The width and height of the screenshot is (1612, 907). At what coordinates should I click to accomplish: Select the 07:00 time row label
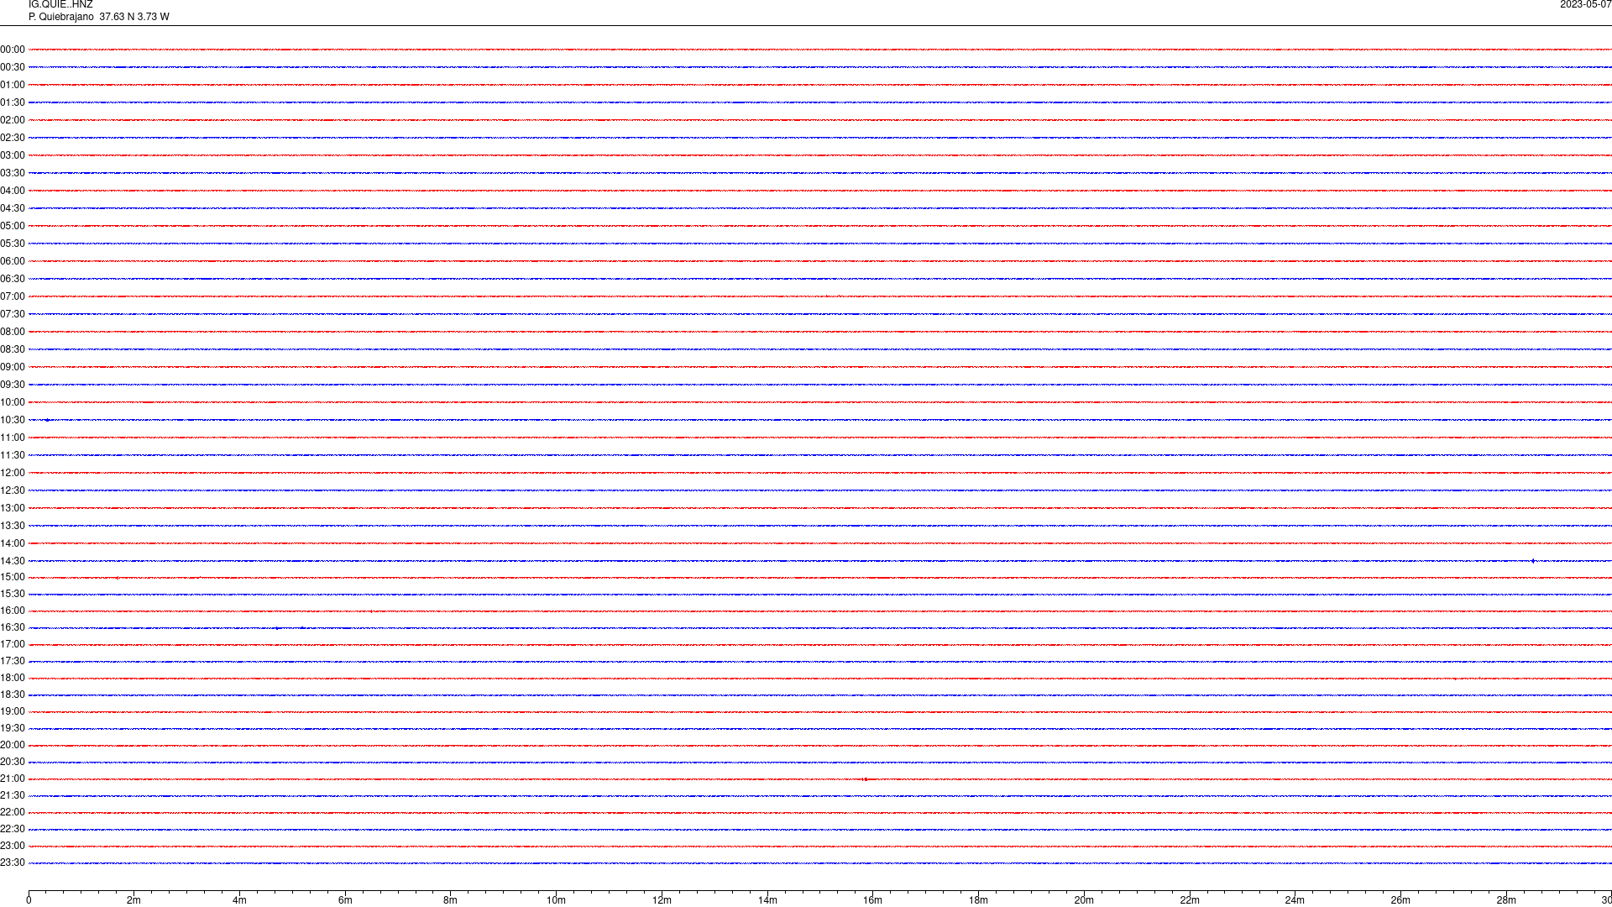[13, 296]
